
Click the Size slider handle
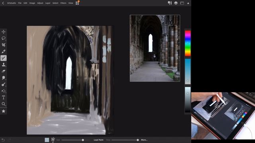pyautogui.click(x=83, y=140)
